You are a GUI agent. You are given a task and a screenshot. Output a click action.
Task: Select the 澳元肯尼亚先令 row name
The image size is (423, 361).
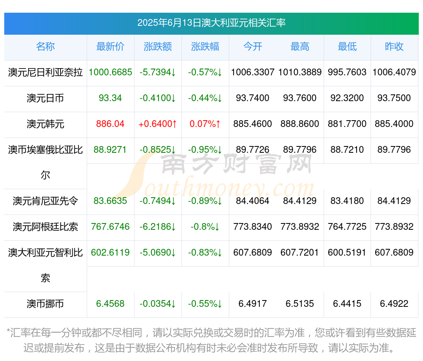[45, 201]
